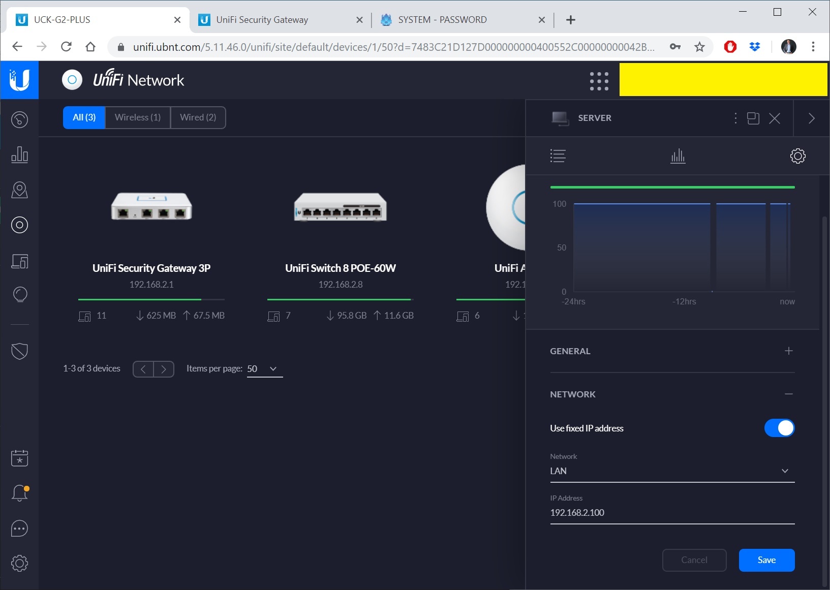The height and width of the screenshot is (590, 830).
Task: Close the UniFi Security Gateway browser tab
Action: pyautogui.click(x=359, y=20)
